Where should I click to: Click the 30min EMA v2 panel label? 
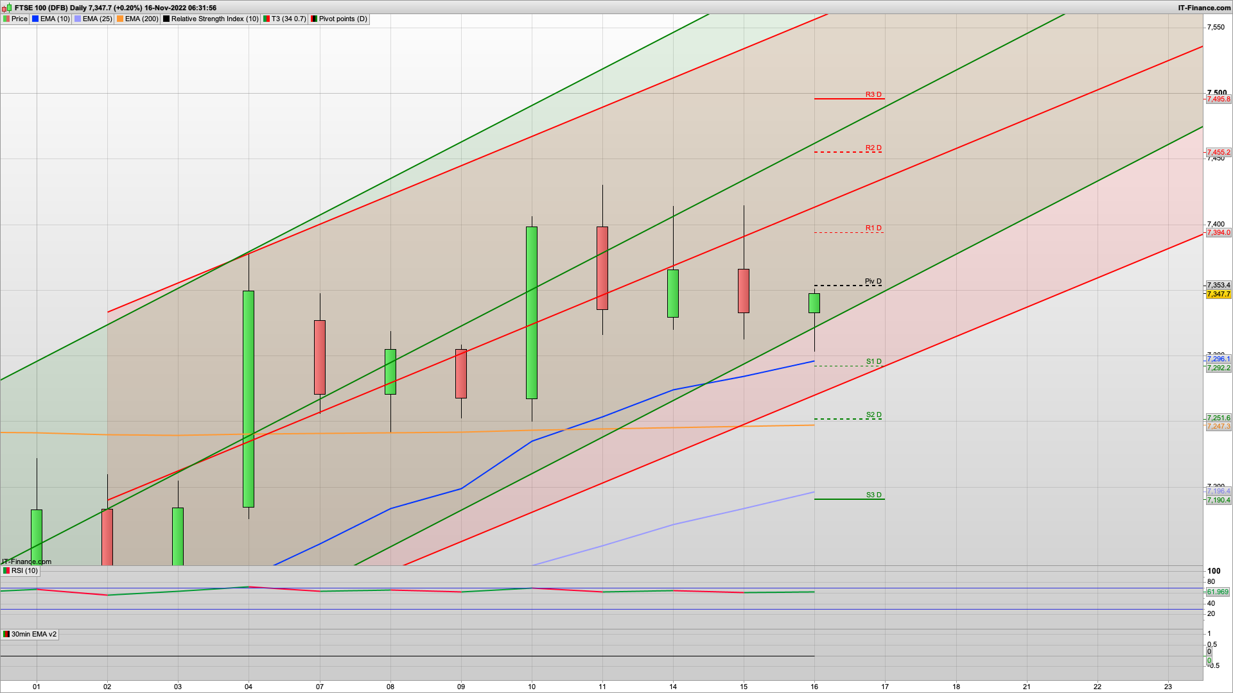(x=30, y=634)
